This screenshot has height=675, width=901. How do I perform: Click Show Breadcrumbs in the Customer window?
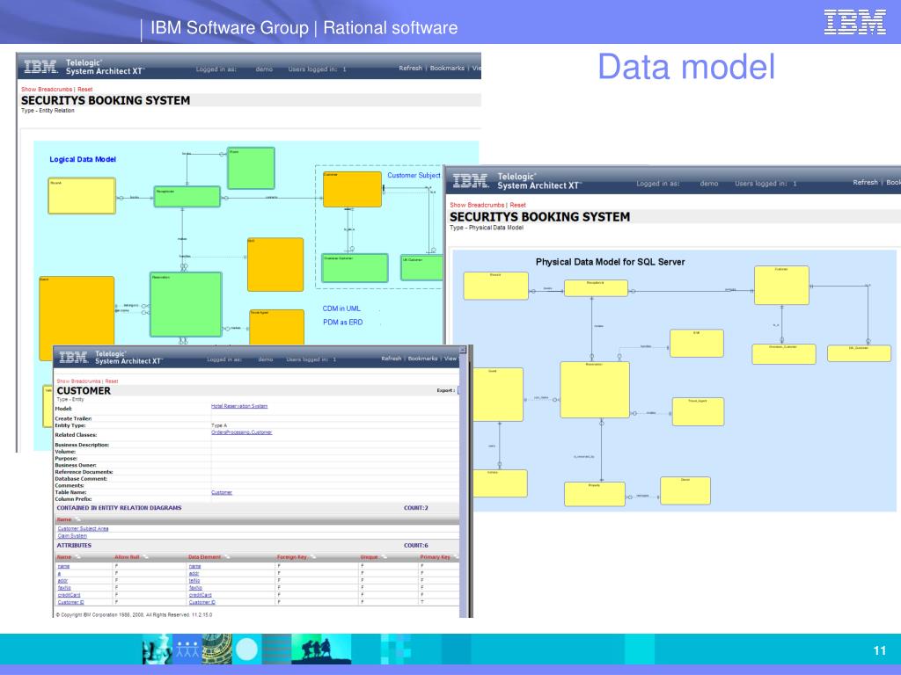click(78, 381)
